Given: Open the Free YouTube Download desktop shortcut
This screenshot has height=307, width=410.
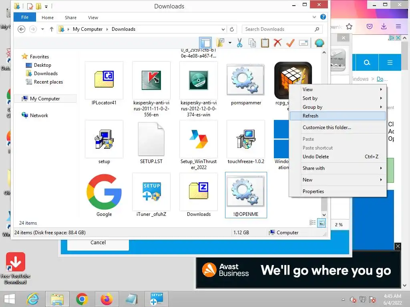Looking at the screenshot, I should [16, 268].
